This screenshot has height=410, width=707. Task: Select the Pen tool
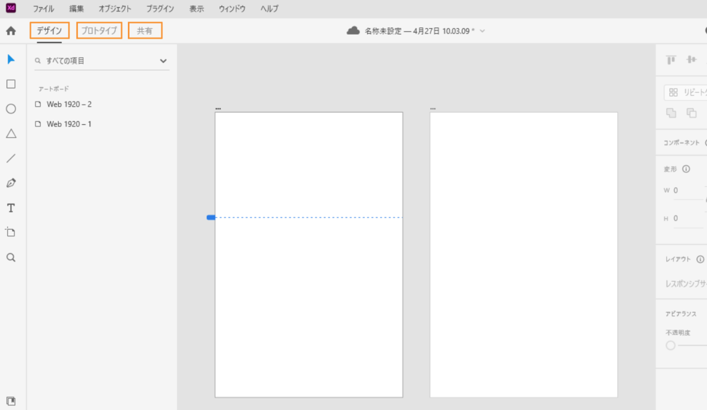tap(11, 183)
